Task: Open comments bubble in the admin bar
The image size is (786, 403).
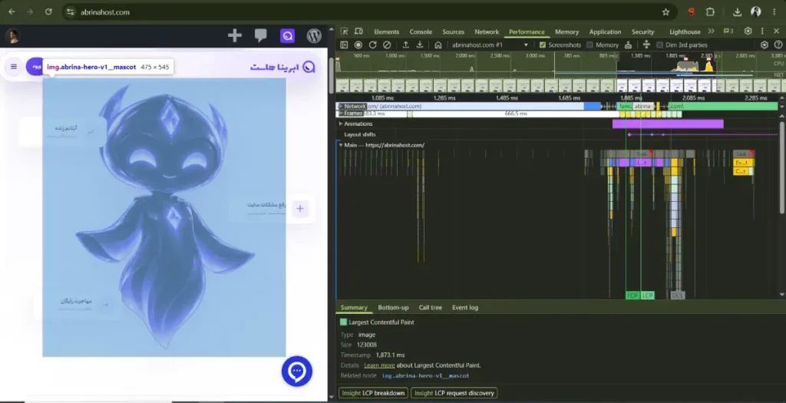Action: tap(261, 35)
